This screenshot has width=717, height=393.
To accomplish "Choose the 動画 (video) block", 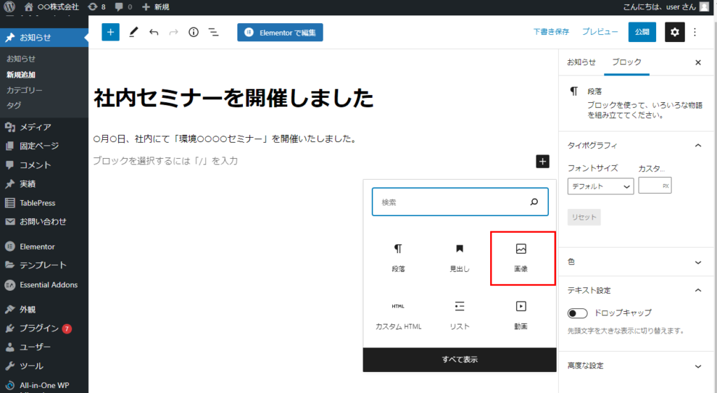I will tap(520, 315).
